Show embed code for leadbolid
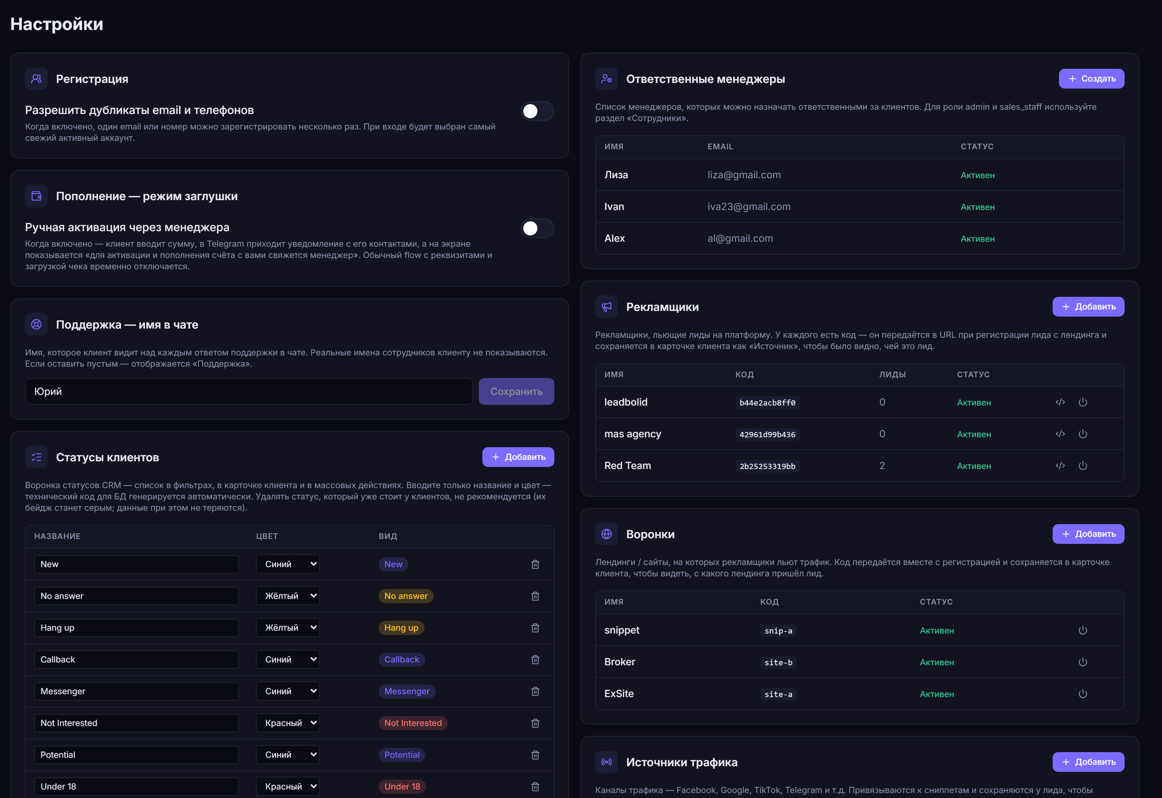Image resolution: width=1162 pixels, height=798 pixels. pos(1060,402)
